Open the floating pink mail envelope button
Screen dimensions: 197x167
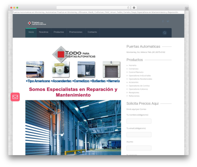click(x=15, y=97)
